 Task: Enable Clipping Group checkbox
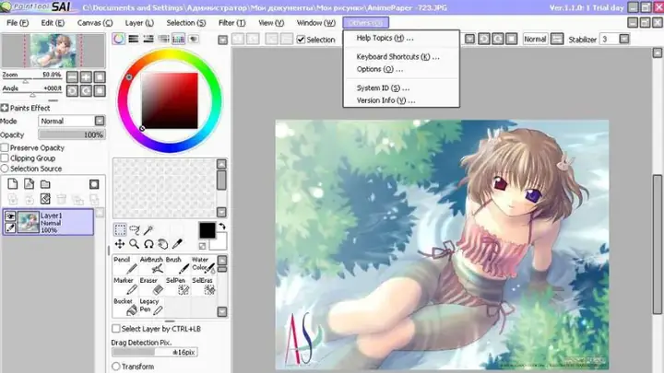pyautogui.click(x=5, y=158)
